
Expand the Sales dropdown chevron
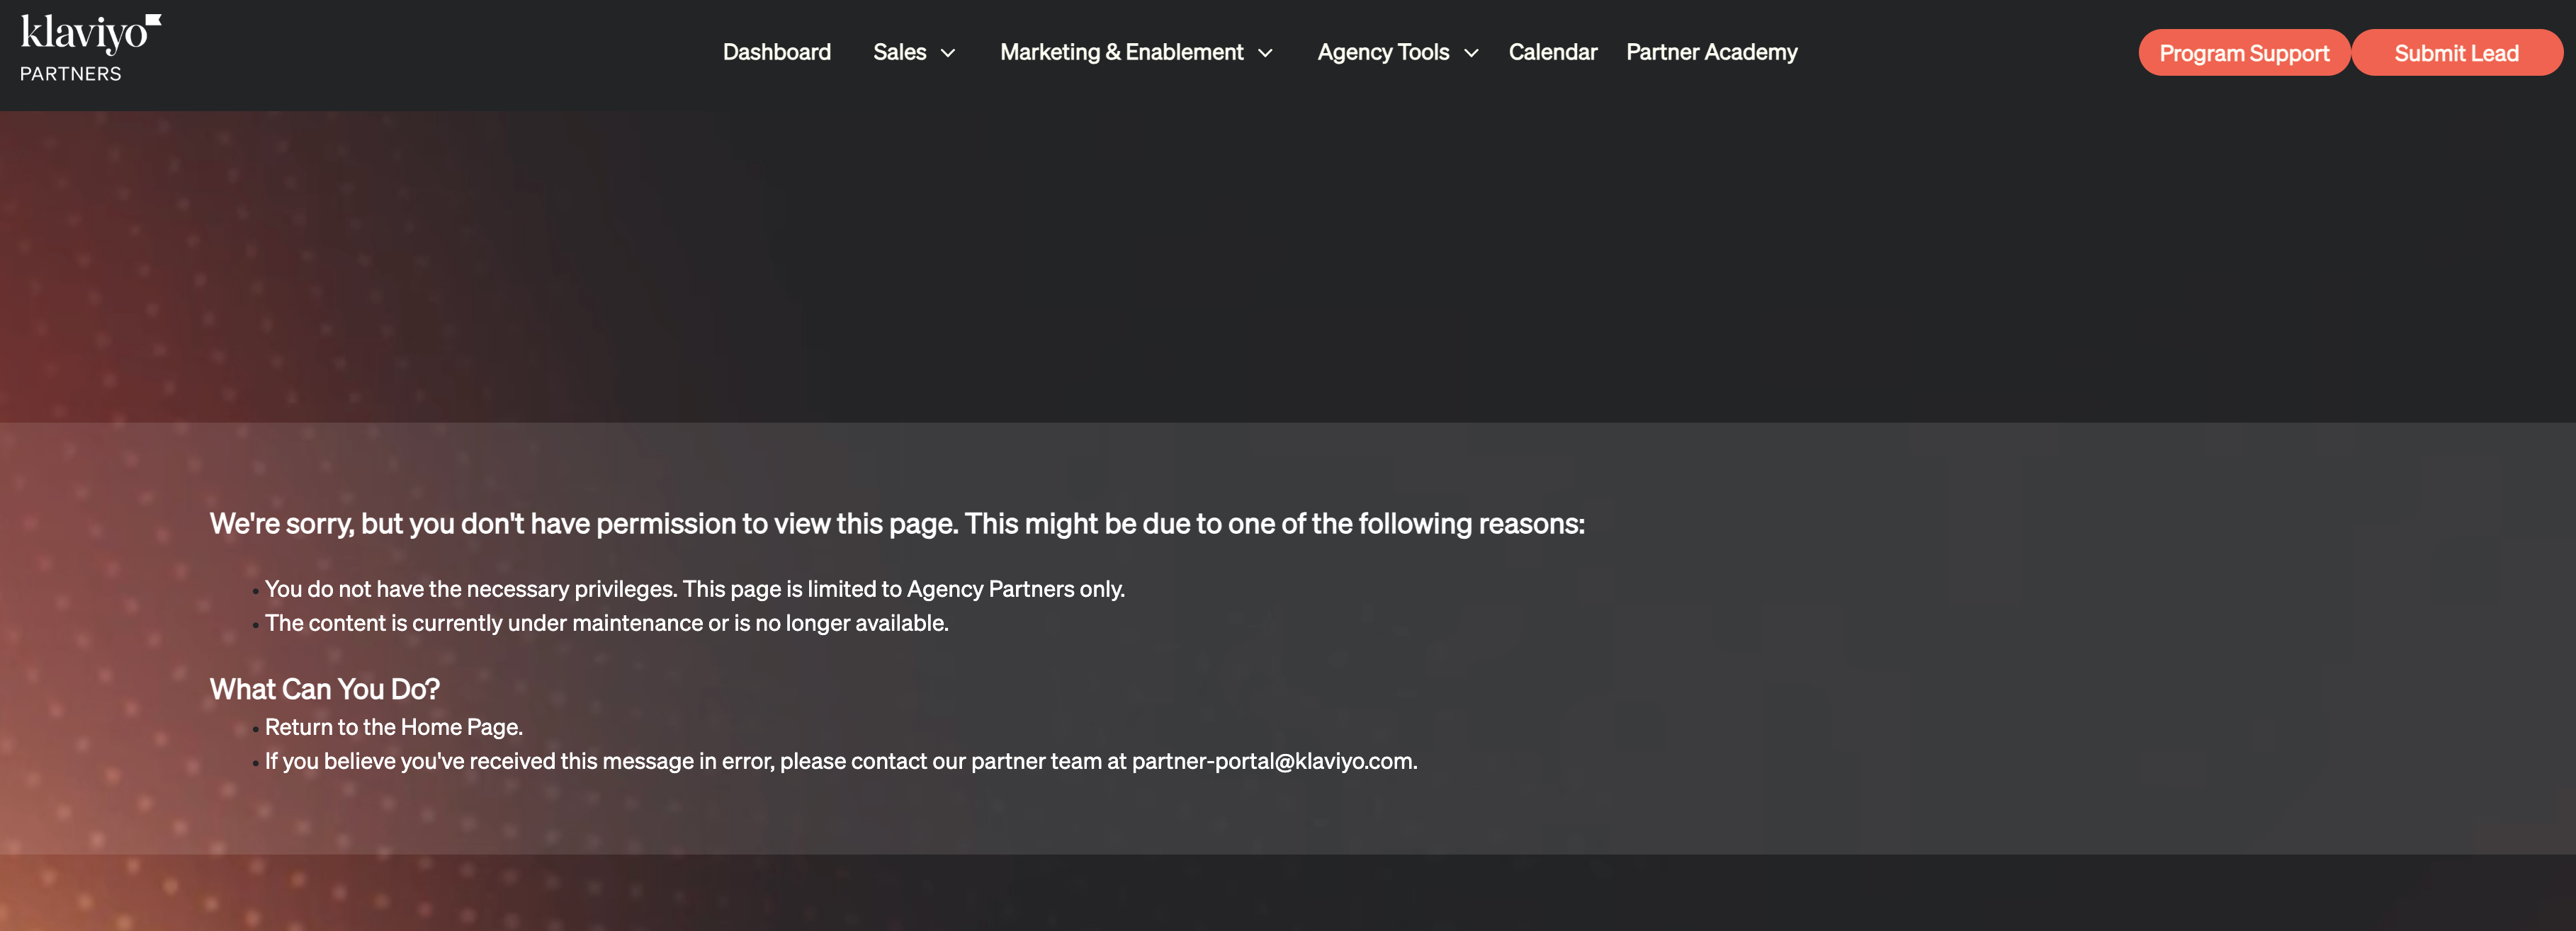tap(948, 53)
